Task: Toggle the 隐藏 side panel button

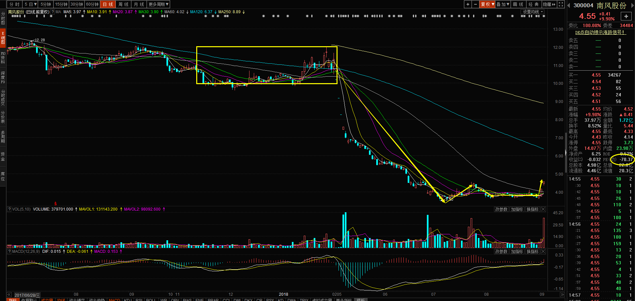Action: click(x=549, y=4)
